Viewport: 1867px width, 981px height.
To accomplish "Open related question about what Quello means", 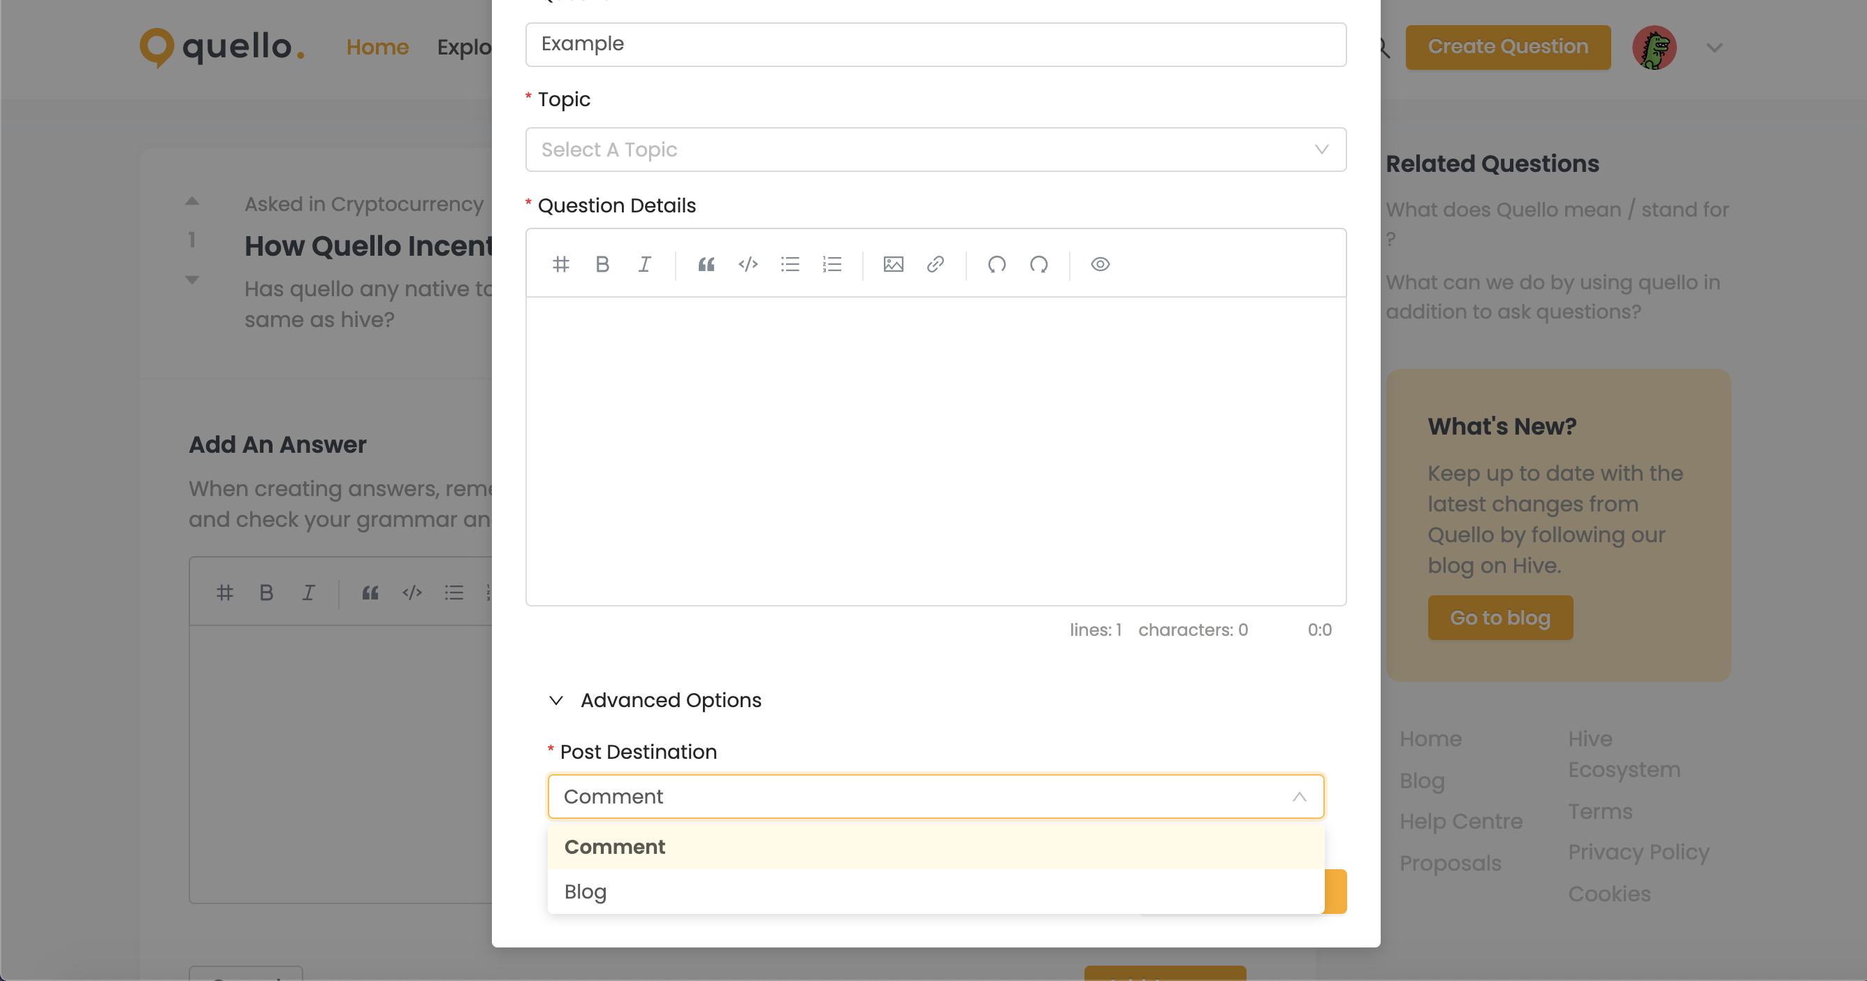I will click(1557, 224).
